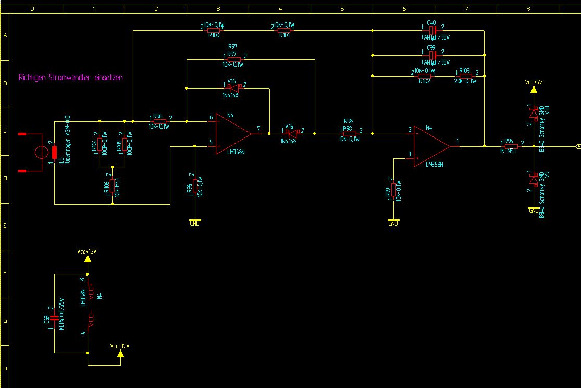
Task: Select note 'Richtigen Stromwandler einsetzen'
Action: pos(71,78)
